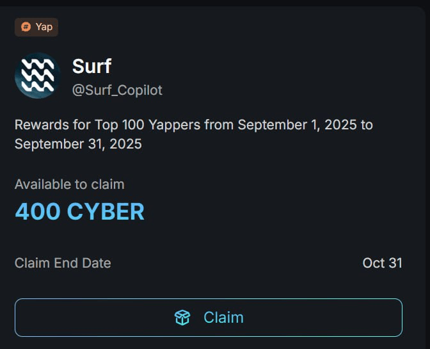
Task: Click the September 1, 2025 start date
Action: pyautogui.click(x=297, y=124)
